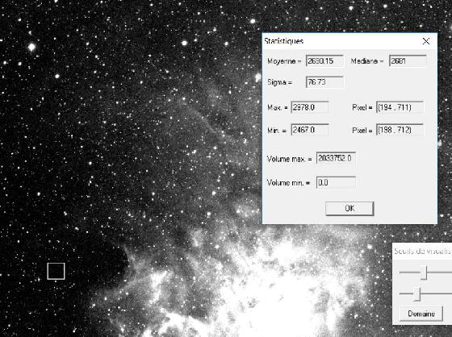Click OK in the Statistiques dialog

coord(349,208)
